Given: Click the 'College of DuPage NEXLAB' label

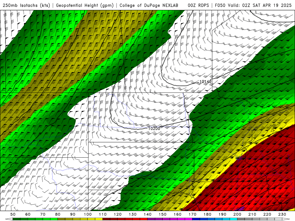Looking at the screenshot, I should pos(149,5).
